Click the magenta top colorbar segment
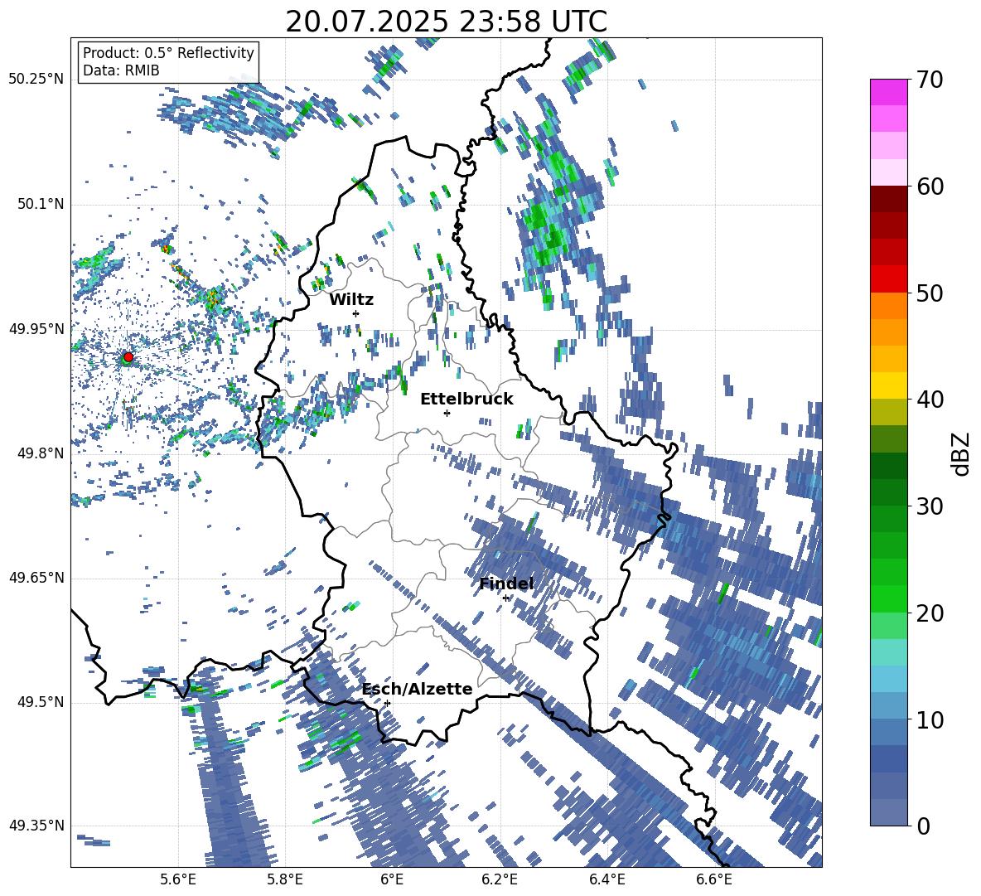Screen dimensions: 981x896 [x=888, y=92]
